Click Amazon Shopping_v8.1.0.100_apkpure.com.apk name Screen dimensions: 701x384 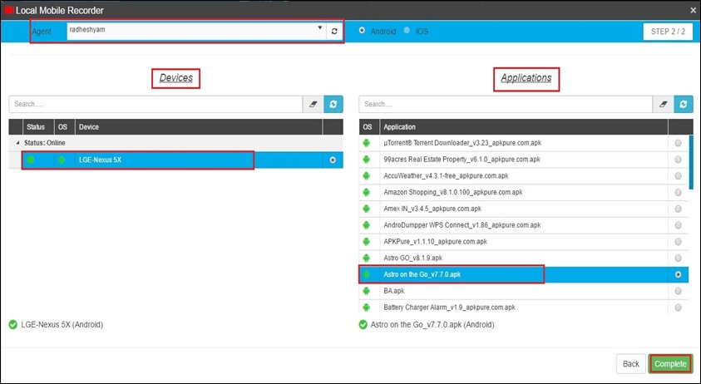pos(453,192)
